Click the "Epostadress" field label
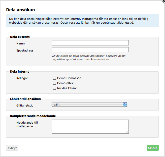165x157 pixels. pos(25,50)
